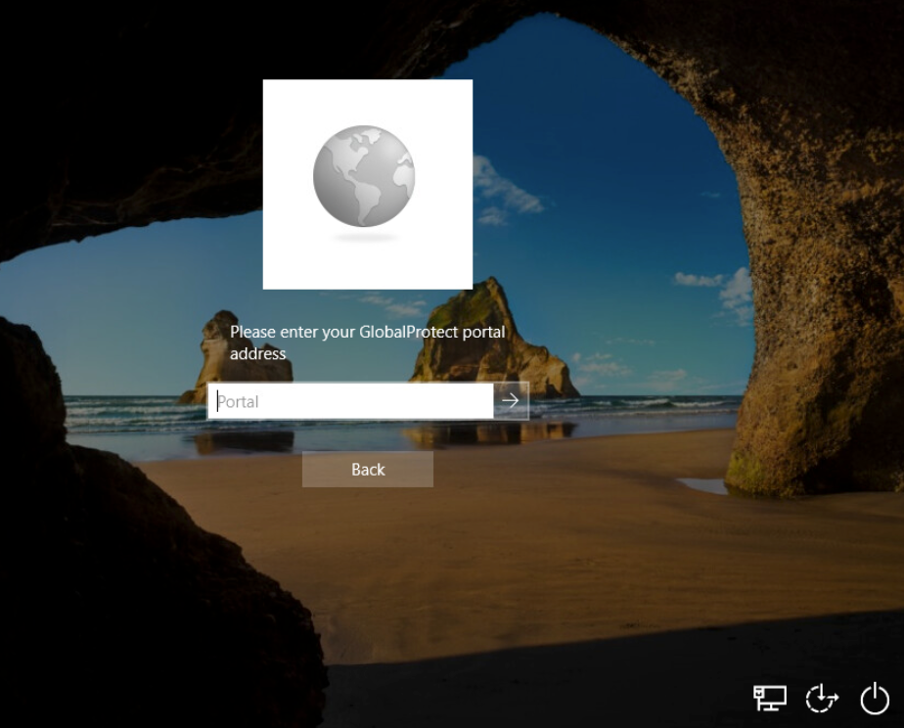Go back with the Back button
This screenshot has height=728, width=904.
click(x=368, y=470)
